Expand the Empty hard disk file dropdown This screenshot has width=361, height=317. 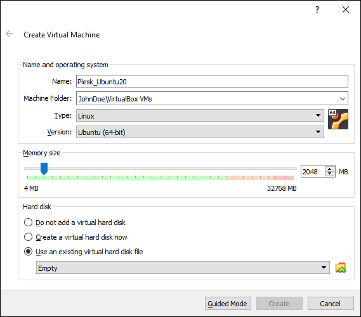pyautogui.click(x=183, y=268)
